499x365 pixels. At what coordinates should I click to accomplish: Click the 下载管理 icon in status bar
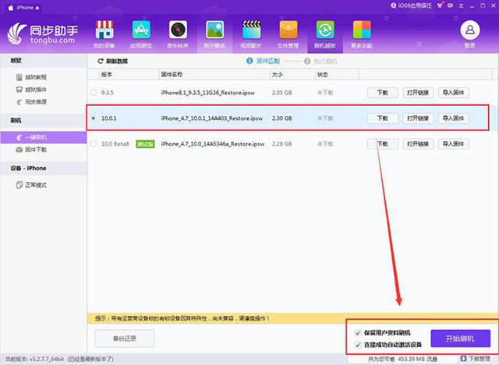point(463,359)
